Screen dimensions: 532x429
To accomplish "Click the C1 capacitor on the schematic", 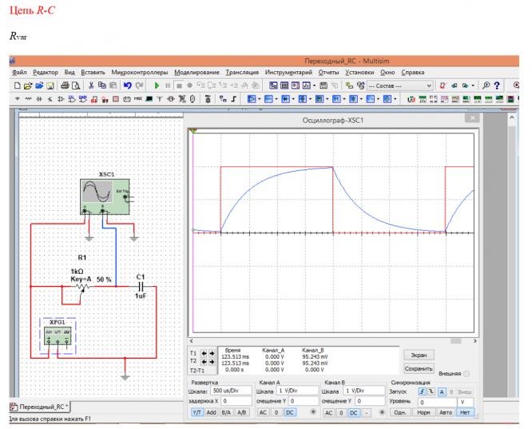I will (141, 287).
